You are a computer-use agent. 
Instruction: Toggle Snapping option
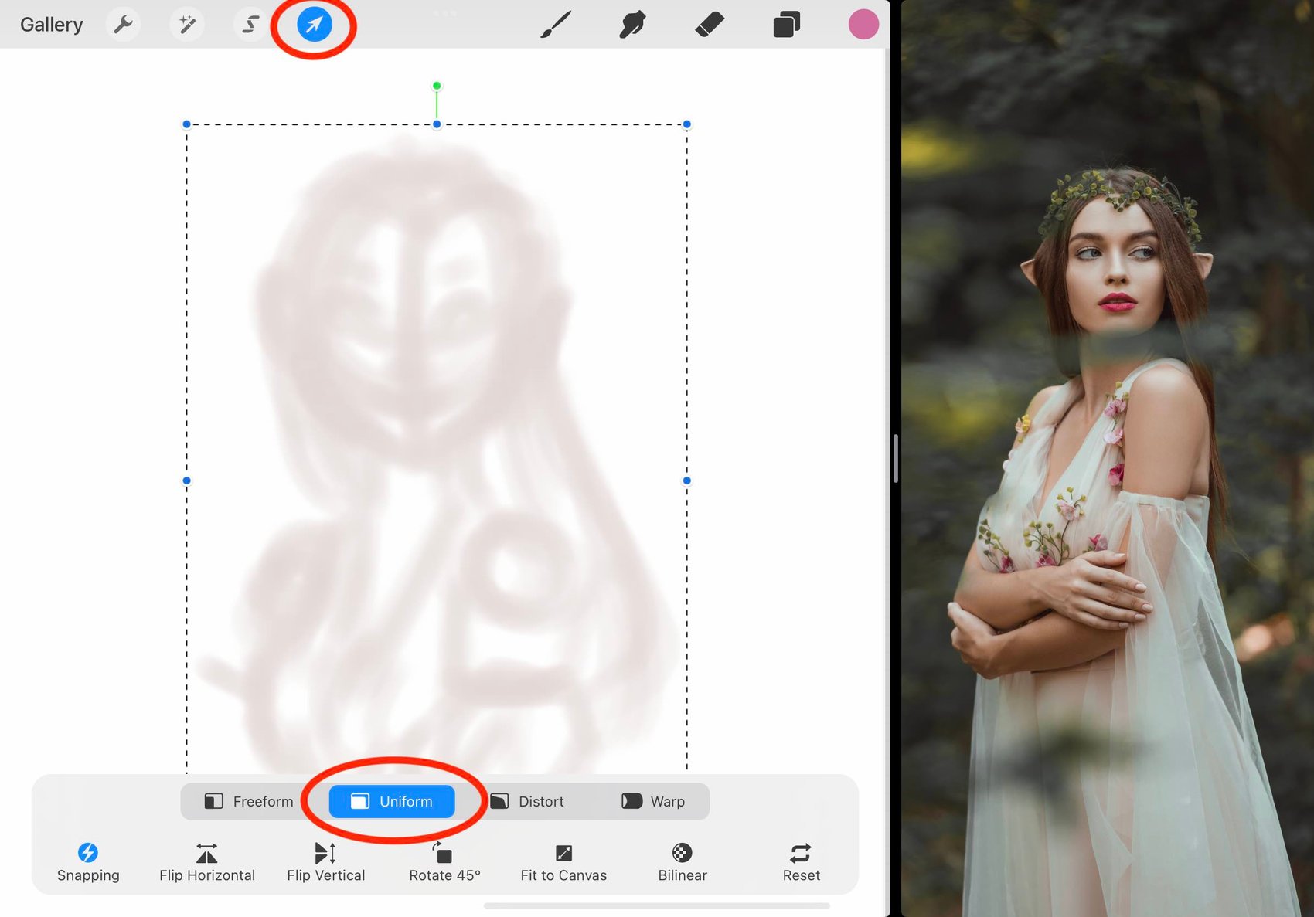point(88,862)
